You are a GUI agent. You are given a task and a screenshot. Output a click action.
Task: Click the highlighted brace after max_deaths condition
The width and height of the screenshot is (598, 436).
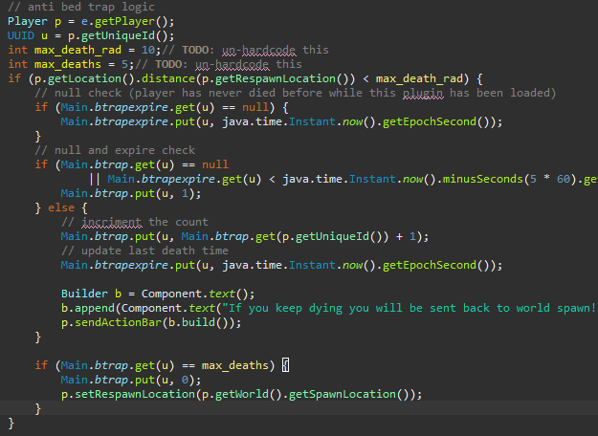[x=286, y=365]
